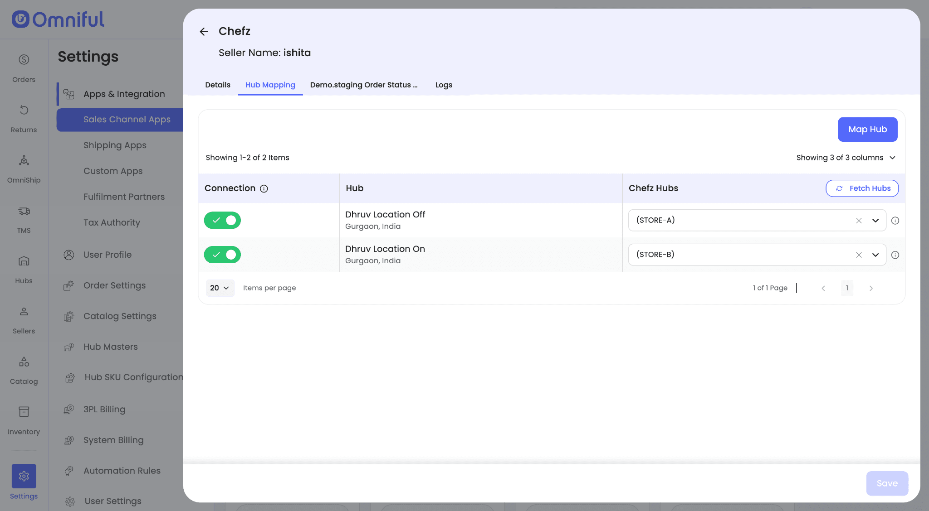This screenshot has width=929, height=511.
Task: Open Fulfilment Partners menu item
Action: [124, 197]
